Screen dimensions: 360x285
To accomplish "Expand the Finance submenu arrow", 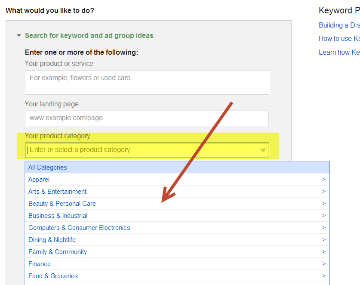I will 324,264.
